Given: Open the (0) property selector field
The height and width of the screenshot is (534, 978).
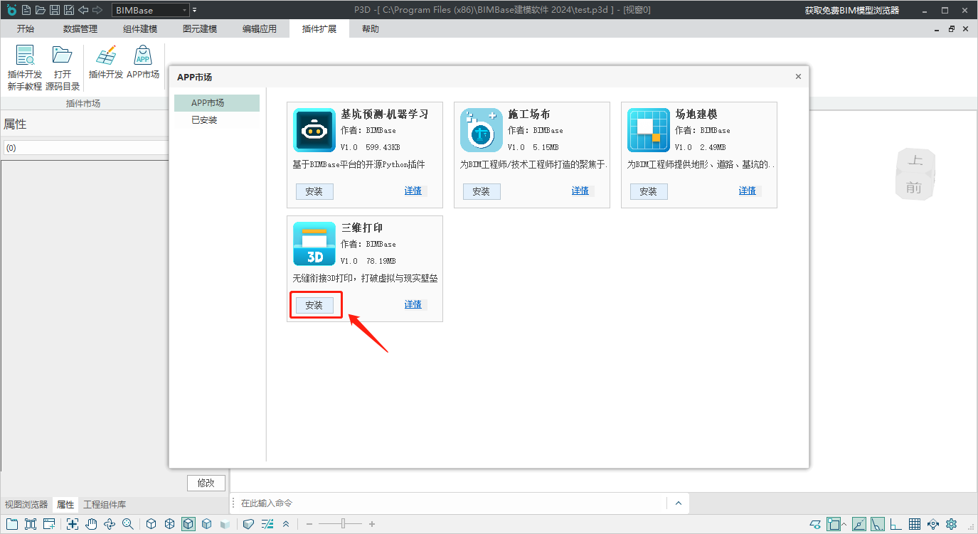Looking at the screenshot, I should (85, 148).
